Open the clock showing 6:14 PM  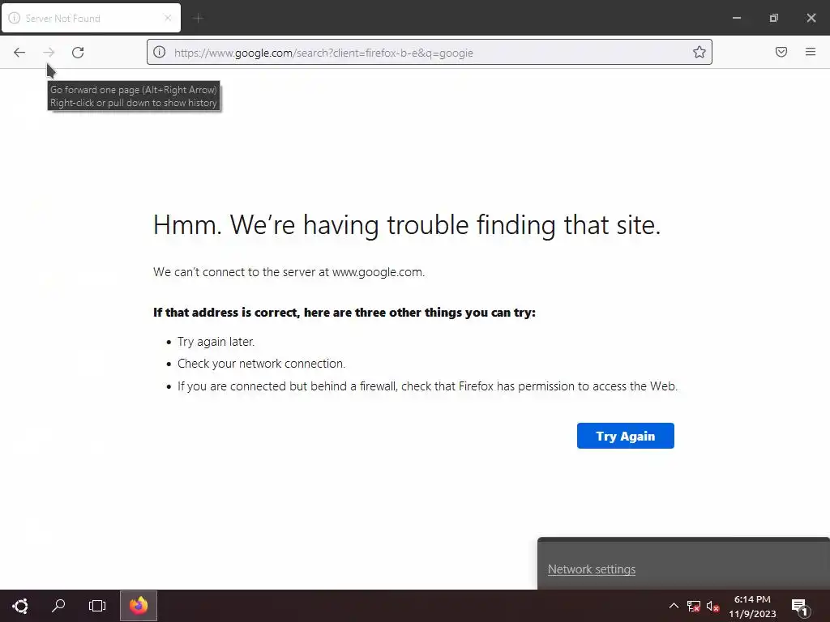pyautogui.click(x=752, y=606)
